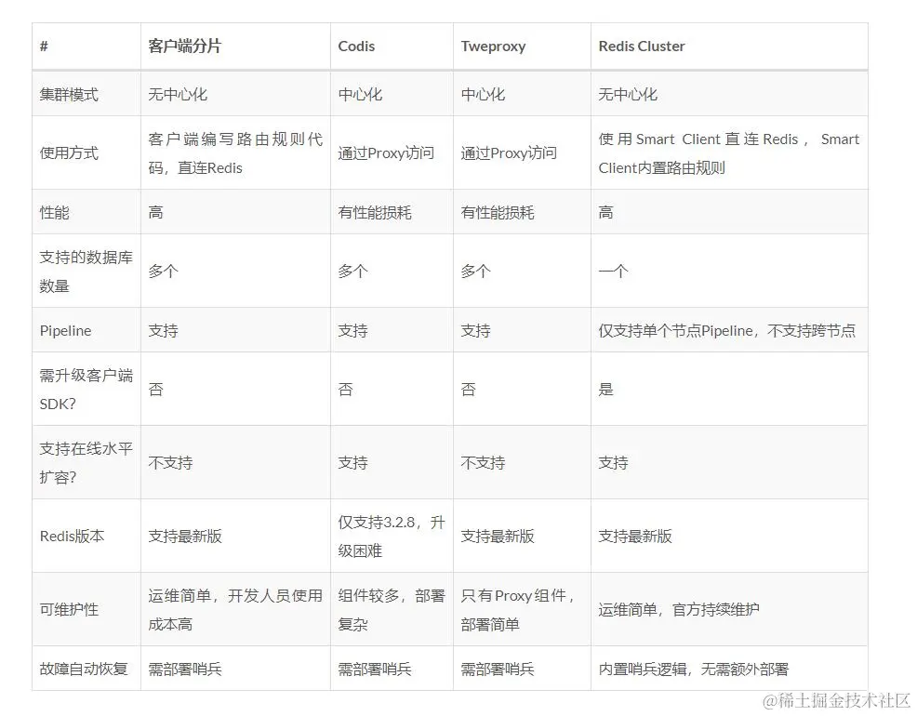Image resolution: width=917 pixels, height=716 pixels.
Task: Click '否' in the Codis column
Action: click(346, 390)
